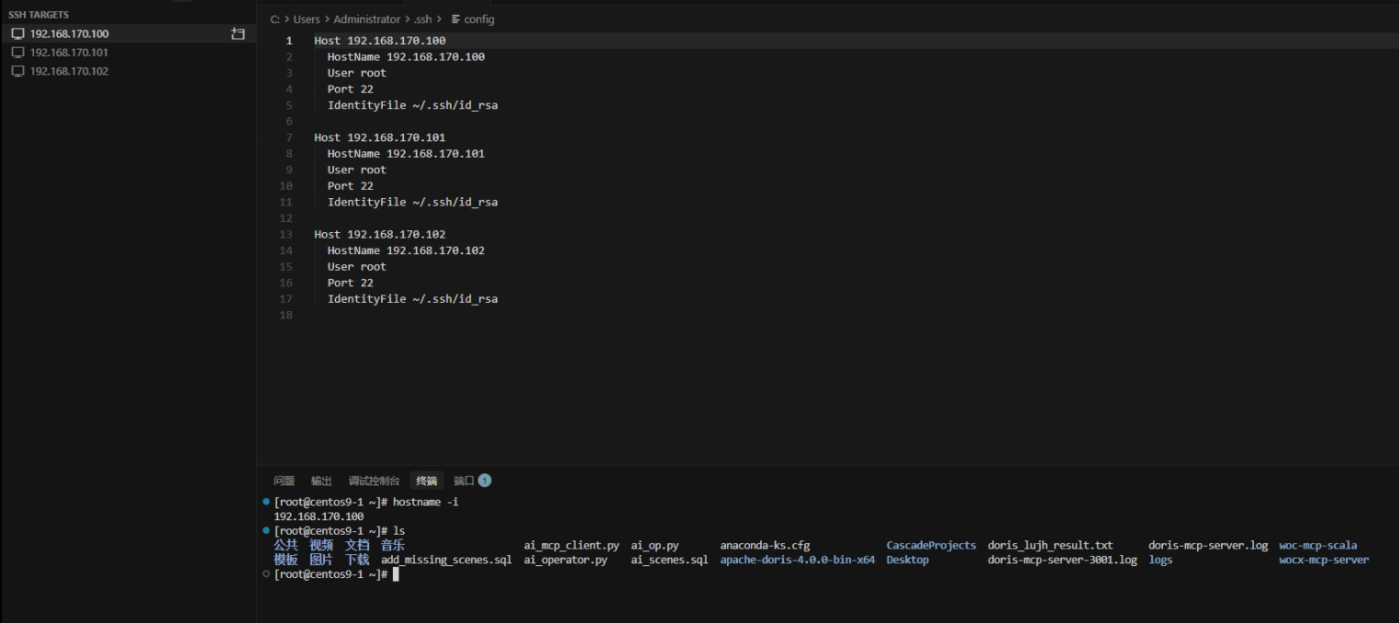Click terminal output 192.168.170.100
This screenshot has width=1399, height=623.
[x=319, y=517]
